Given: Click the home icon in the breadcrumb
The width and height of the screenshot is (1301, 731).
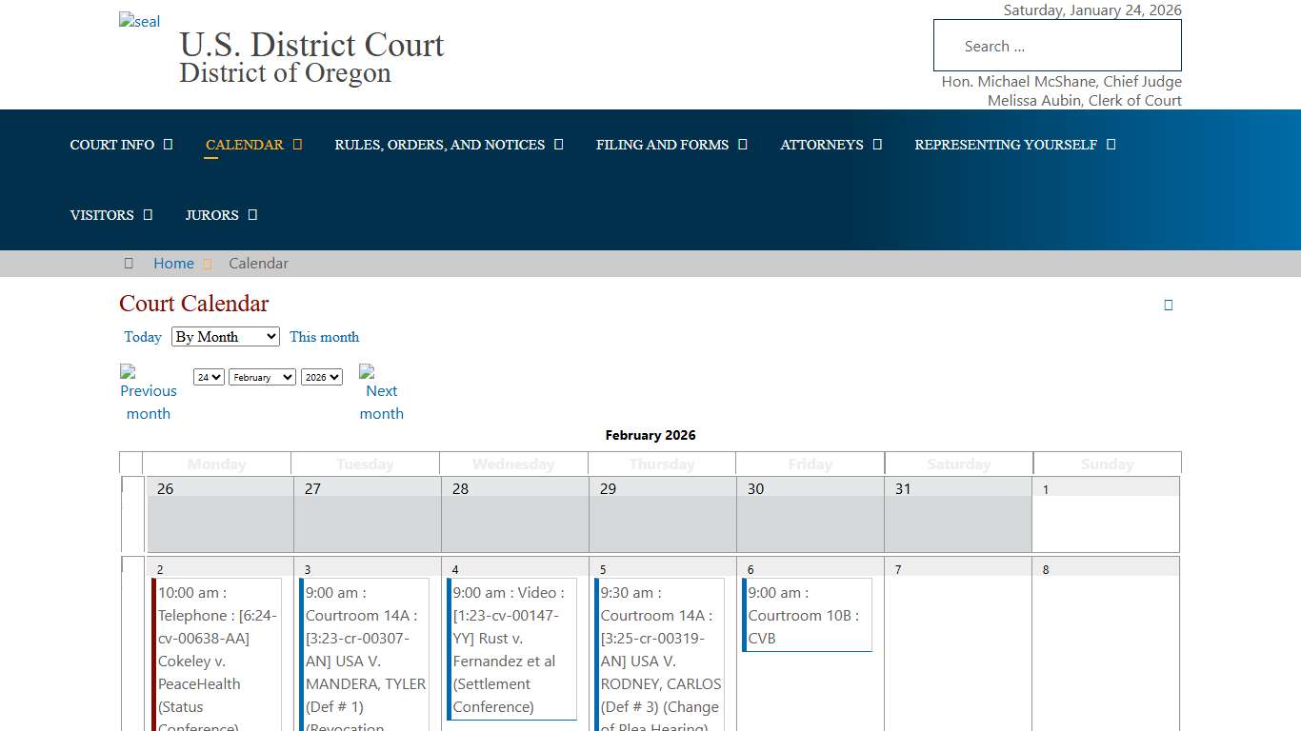Looking at the screenshot, I should [129, 264].
